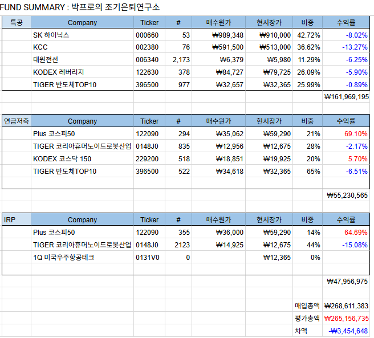Select purchase price ₩989,348
Screen dimensions: 374x338
tap(219, 35)
